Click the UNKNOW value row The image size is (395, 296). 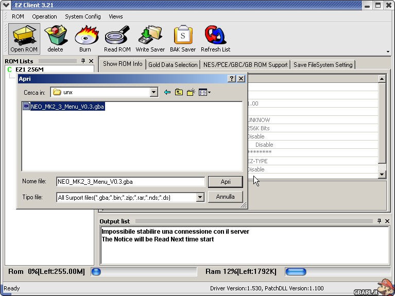[x=313, y=120]
